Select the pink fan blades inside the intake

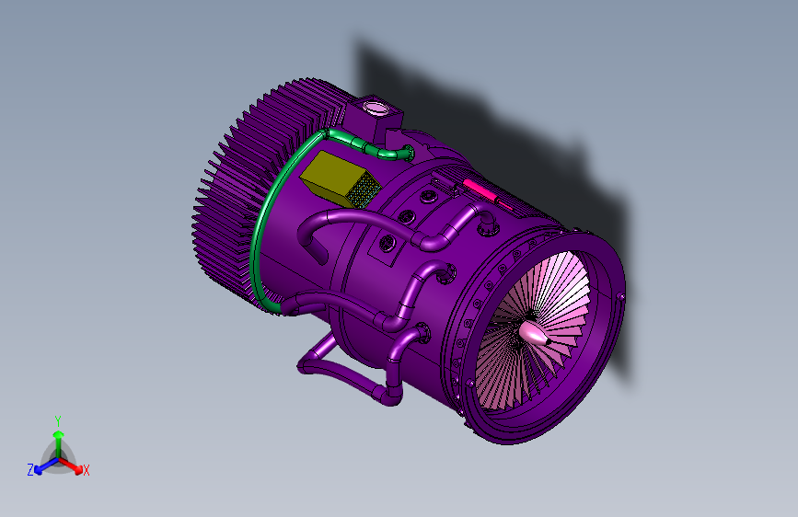click(x=532, y=331)
